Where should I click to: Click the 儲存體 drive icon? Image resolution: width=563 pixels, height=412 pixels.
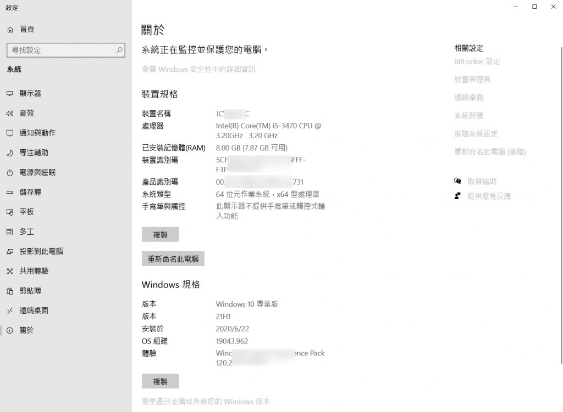coord(10,193)
